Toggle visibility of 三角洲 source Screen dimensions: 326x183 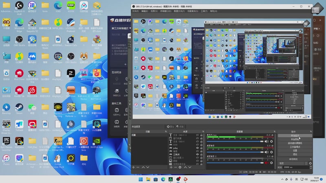pos(197,155)
